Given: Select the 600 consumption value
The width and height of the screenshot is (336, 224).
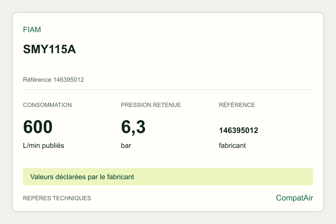Looking at the screenshot, I should coord(38,127).
